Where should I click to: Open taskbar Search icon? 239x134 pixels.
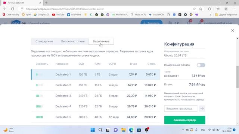(x=100, y=130)
